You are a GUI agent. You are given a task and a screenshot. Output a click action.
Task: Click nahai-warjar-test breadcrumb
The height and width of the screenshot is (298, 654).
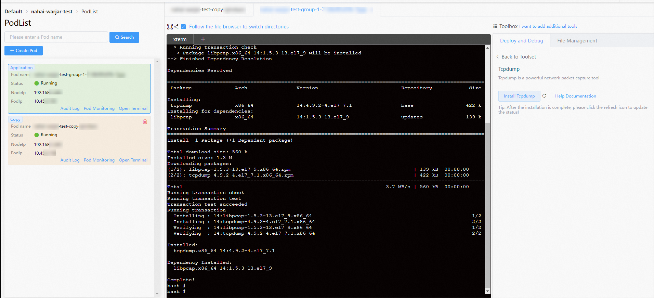(52, 12)
